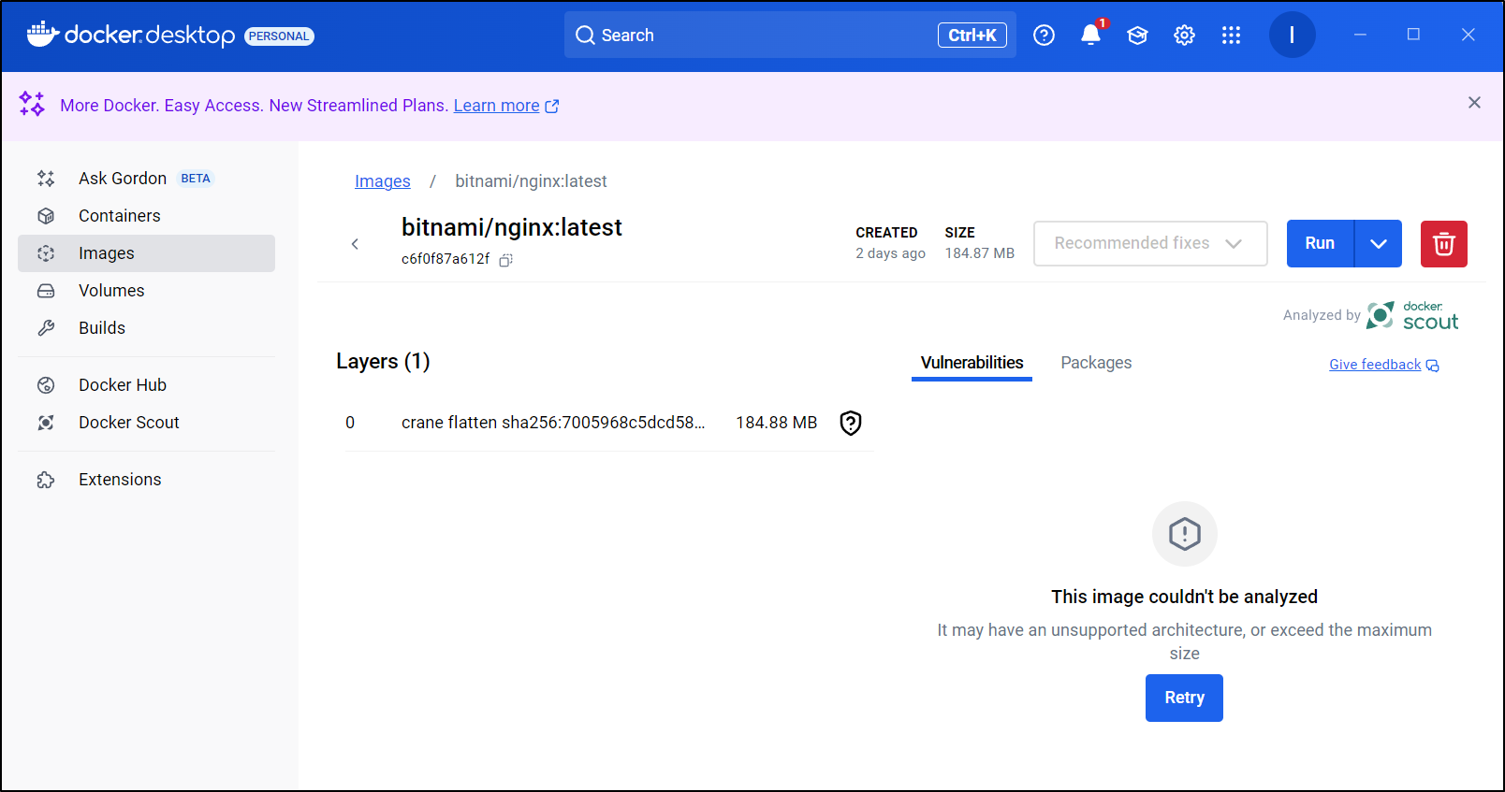Open Builds section

[146, 328]
